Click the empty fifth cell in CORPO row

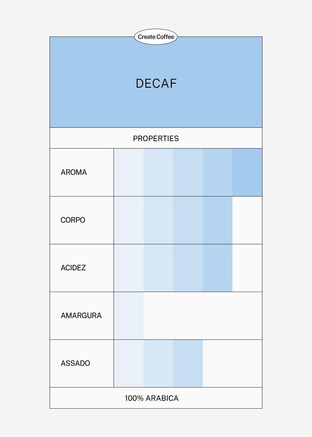[x=247, y=220]
